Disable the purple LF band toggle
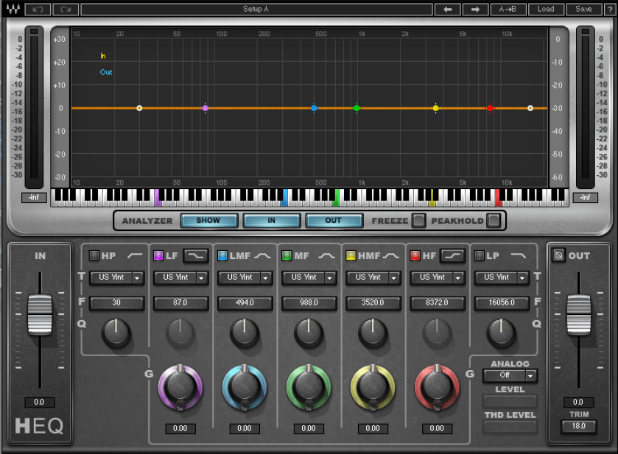 coord(158,256)
